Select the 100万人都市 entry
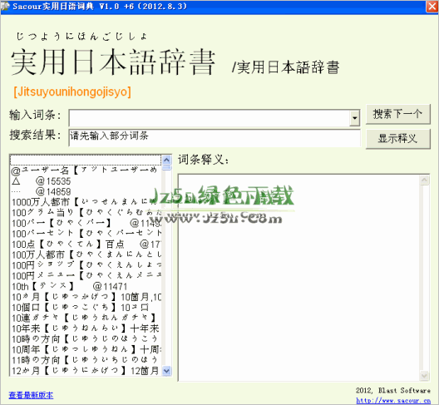 (x=86, y=254)
